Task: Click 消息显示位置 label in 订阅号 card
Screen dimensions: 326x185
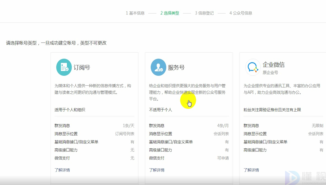Action: (x=66, y=134)
